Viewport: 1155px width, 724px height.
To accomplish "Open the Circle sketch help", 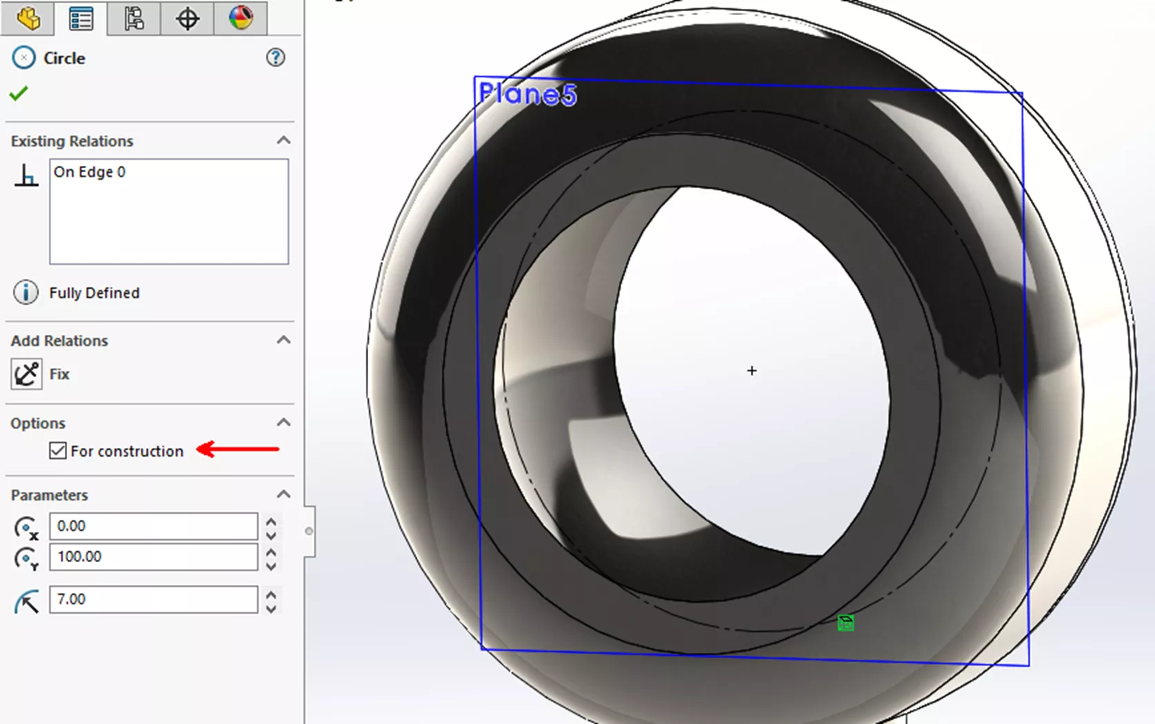I will [x=275, y=58].
